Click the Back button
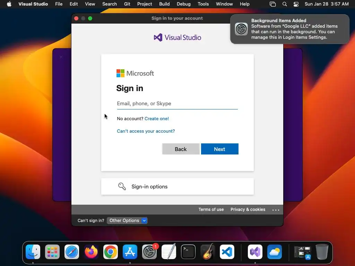 tap(181, 149)
